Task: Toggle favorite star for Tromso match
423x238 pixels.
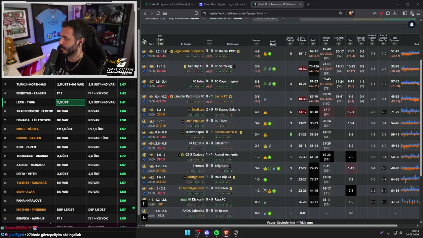Action: (144, 166)
